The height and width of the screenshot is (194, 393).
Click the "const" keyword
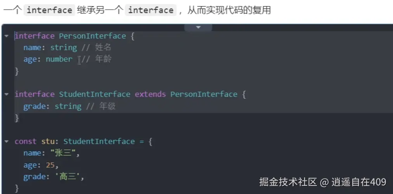26,142
